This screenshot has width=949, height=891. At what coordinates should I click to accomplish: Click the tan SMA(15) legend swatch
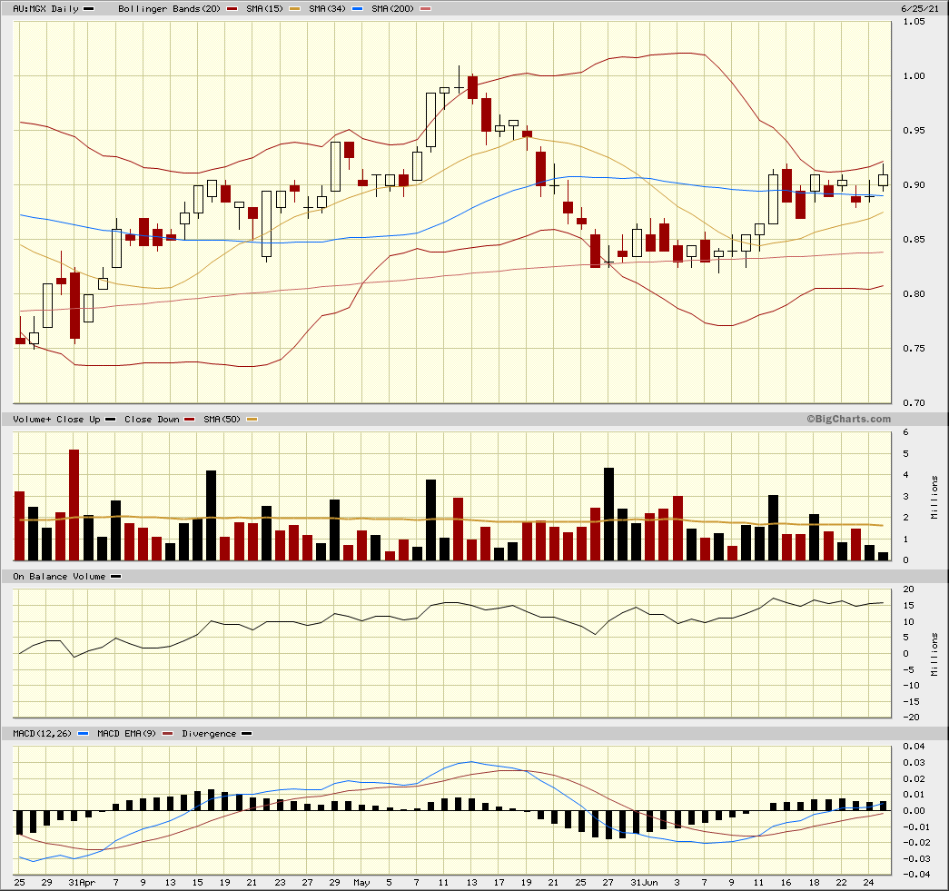click(x=294, y=9)
